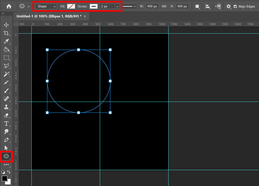Select the Crop tool
259x186 pixels.
[6, 33]
